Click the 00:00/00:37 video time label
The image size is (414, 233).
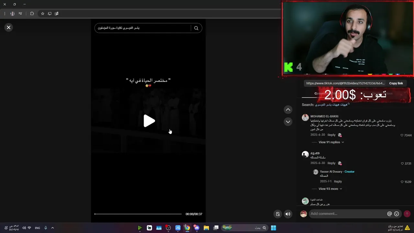coord(194,214)
